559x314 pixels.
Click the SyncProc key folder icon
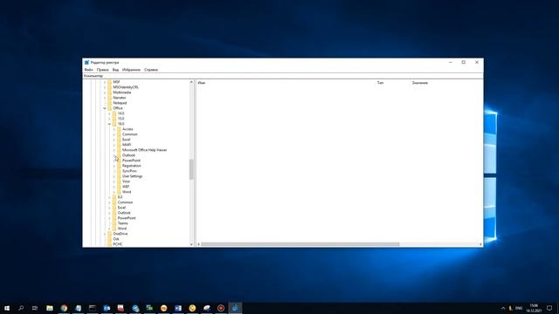(x=119, y=171)
